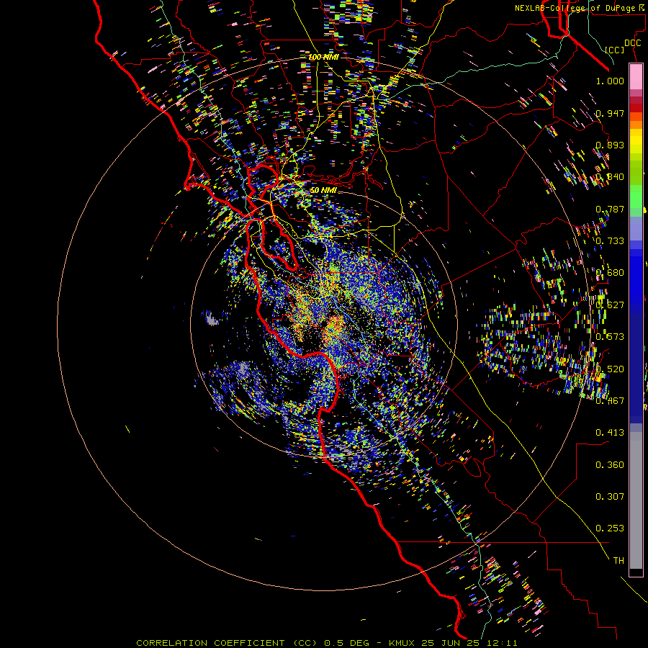
Task: Pick the dark navy segment of the color bar
Action: [x=636, y=364]
